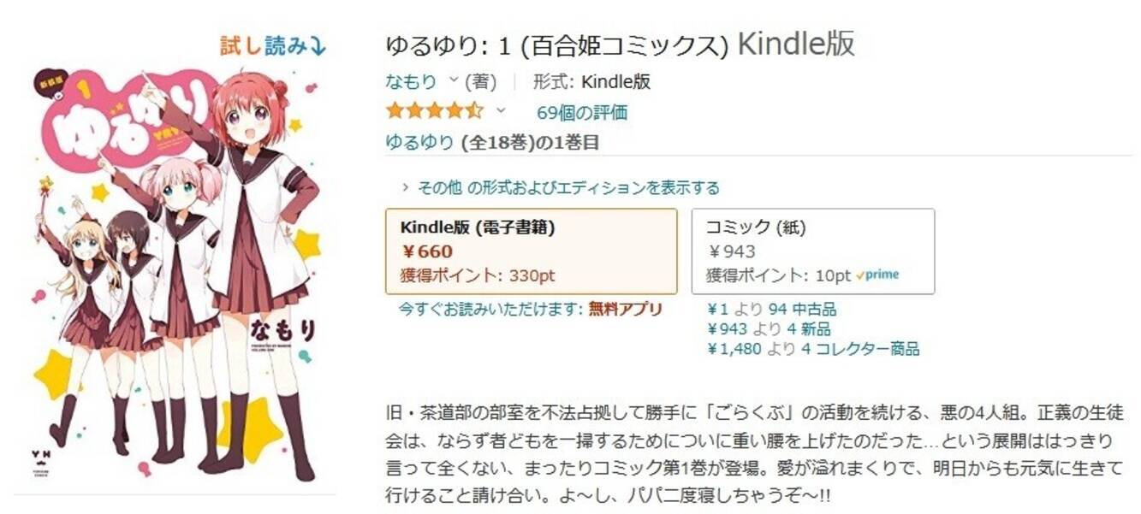Click the 試し読み text label
Viewport: 1141px width, 514px height.
(x=262, y=46)
